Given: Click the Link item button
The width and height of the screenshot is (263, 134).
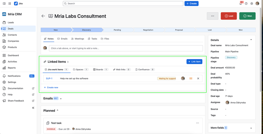Looking at the screenshot, I should tap(194, 61).
